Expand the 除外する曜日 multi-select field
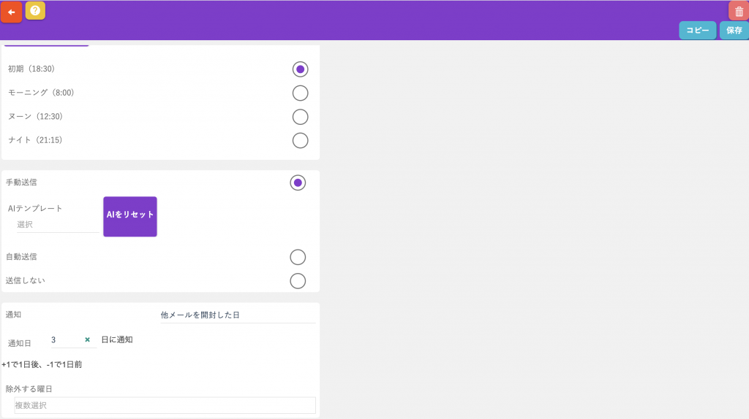This screenshot has height=419, width=749. pyautogui.click(x=165, y=405)
